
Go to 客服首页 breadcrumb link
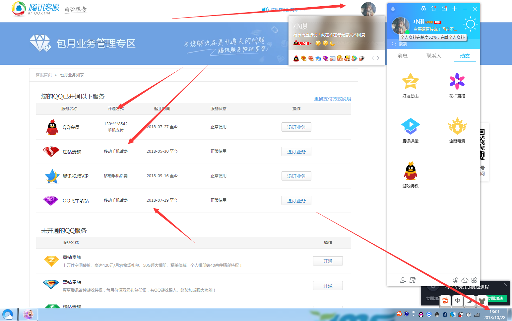pos(44,75)
